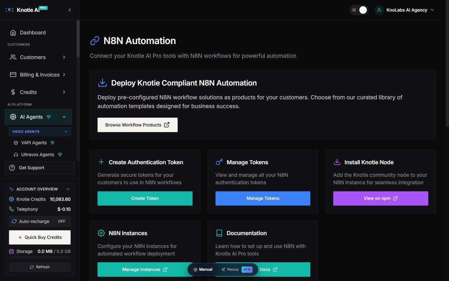
Task: Click Browse Workflow Products button
Action: [138, 125]
